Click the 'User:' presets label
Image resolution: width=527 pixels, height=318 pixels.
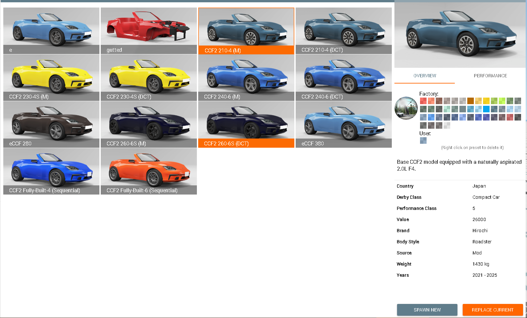(x=425, y=133)
